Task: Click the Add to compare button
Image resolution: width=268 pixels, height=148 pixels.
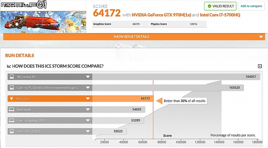Action: click(251, 6)
